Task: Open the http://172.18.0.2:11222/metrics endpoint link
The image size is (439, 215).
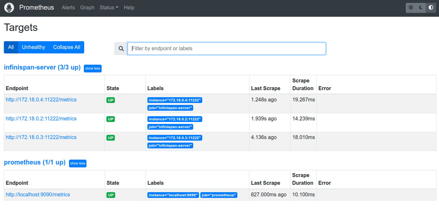Action: tap(41, 118)
